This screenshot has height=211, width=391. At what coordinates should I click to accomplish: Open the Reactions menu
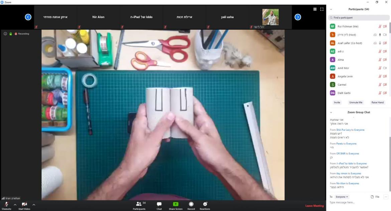(x=205, y=204)
